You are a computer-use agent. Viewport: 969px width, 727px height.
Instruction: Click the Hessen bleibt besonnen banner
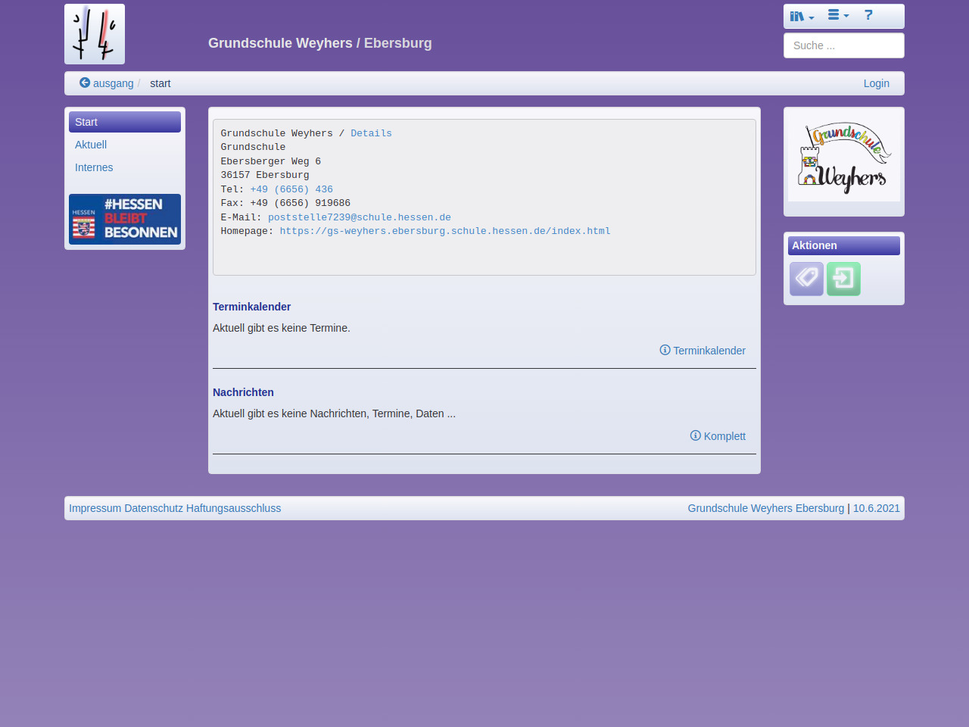(125, 219)
